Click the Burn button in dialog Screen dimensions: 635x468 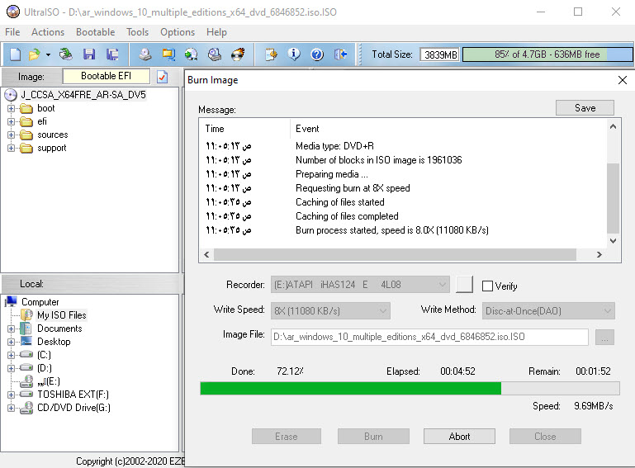pyautogui.click(x=373, y=437)
